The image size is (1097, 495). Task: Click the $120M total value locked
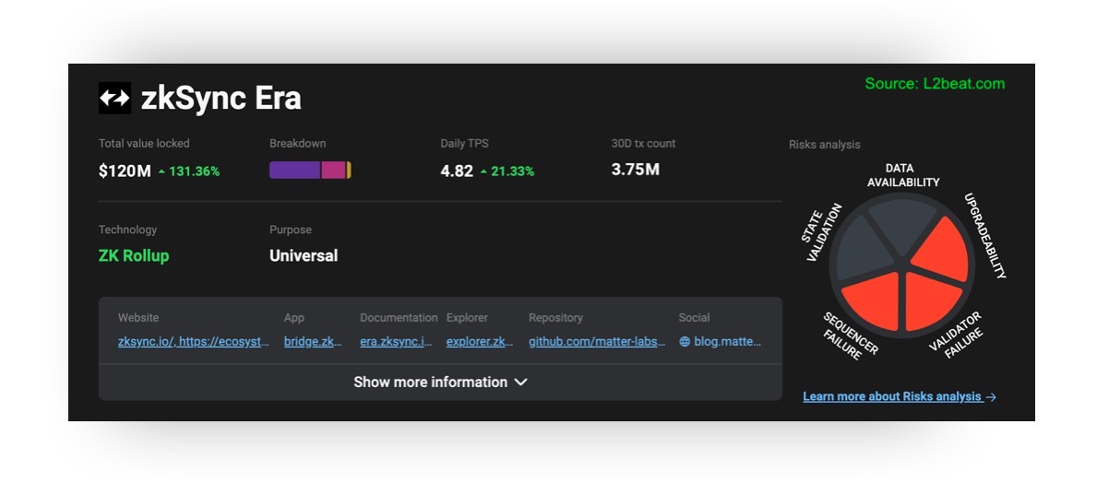click(x=125, y=171)
